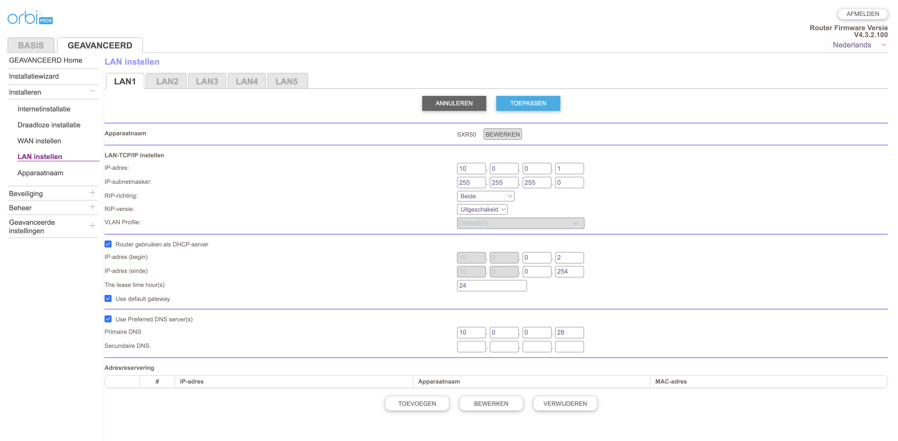Click the TOEPASSEN button
Image resolution: width=898 pixels, height=441 pixels.
[528, 103]
